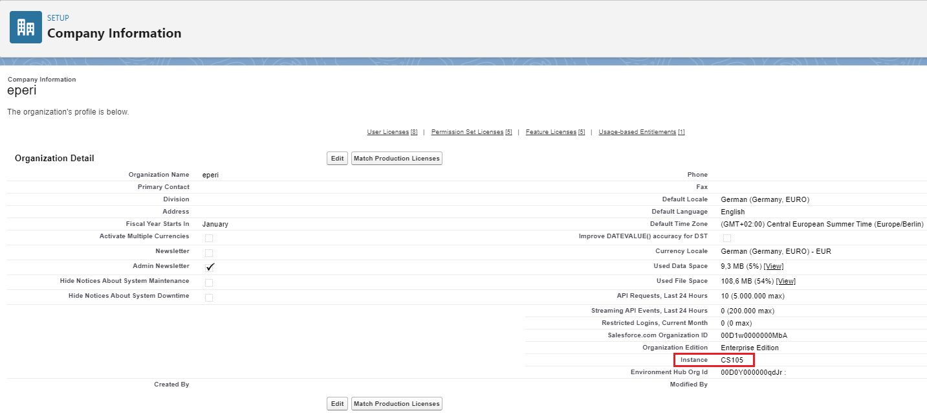Uncheck the Admin Newsletter checkbox
This screenshot has width=927, height=413.
point(210,267)
